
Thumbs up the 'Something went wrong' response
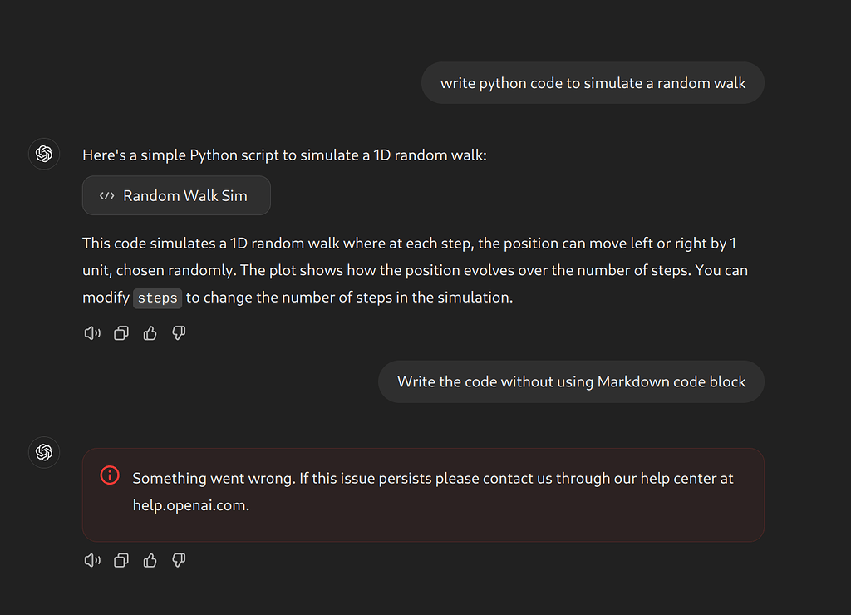click(150, 559)
